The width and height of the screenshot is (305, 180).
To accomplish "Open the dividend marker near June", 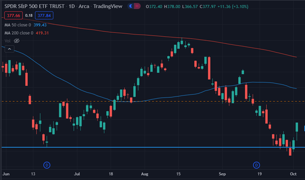I will pyautogui.click(x=47, y=165).
